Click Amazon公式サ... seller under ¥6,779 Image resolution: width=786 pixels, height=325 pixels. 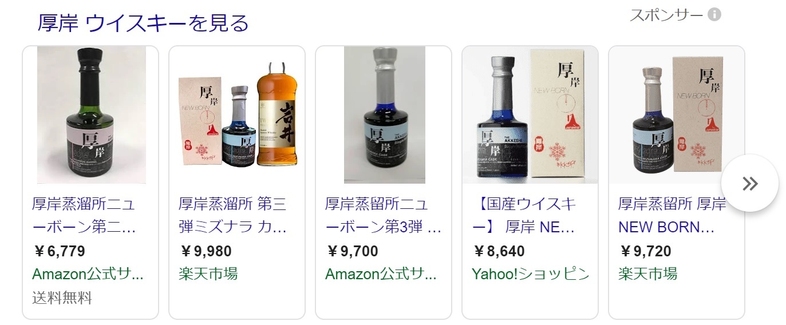pos(88,274)
